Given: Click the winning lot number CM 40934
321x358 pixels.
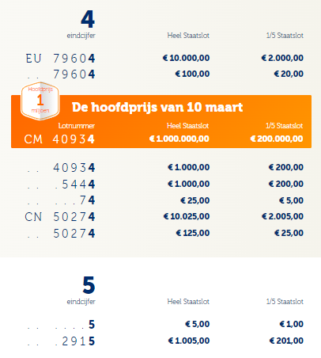Looking at the screenshot, I should pyautogui.click(x=59, y=139).
